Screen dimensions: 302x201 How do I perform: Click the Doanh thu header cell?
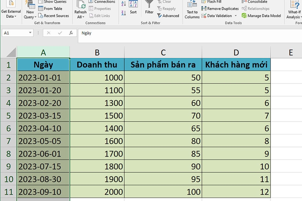(97, 64)
